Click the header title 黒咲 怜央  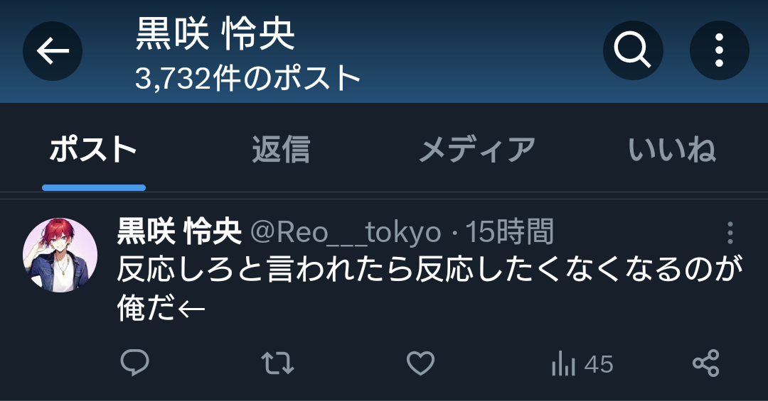(215, 34)
